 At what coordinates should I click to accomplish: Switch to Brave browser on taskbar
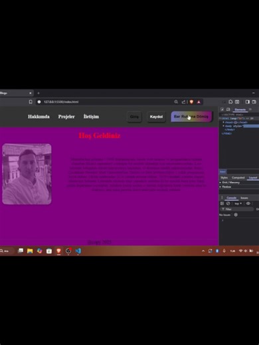pyautogui.click(x=58, y=251)
